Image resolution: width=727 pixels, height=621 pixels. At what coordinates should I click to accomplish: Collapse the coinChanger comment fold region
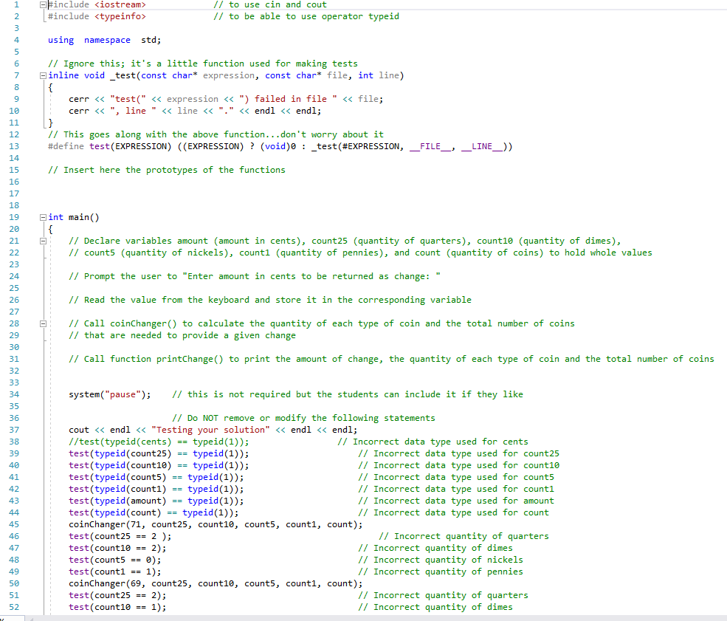coord(43,323)
